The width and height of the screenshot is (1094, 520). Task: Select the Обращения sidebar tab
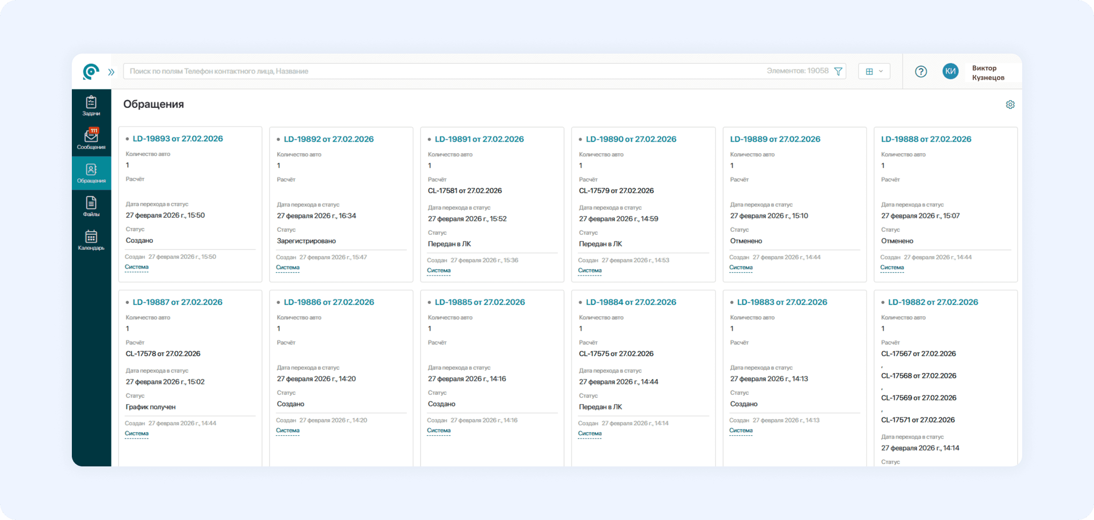(91, 173)
